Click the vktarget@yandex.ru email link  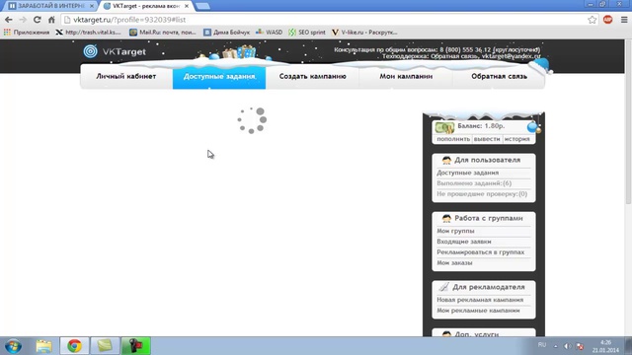(x=512, y=56)
